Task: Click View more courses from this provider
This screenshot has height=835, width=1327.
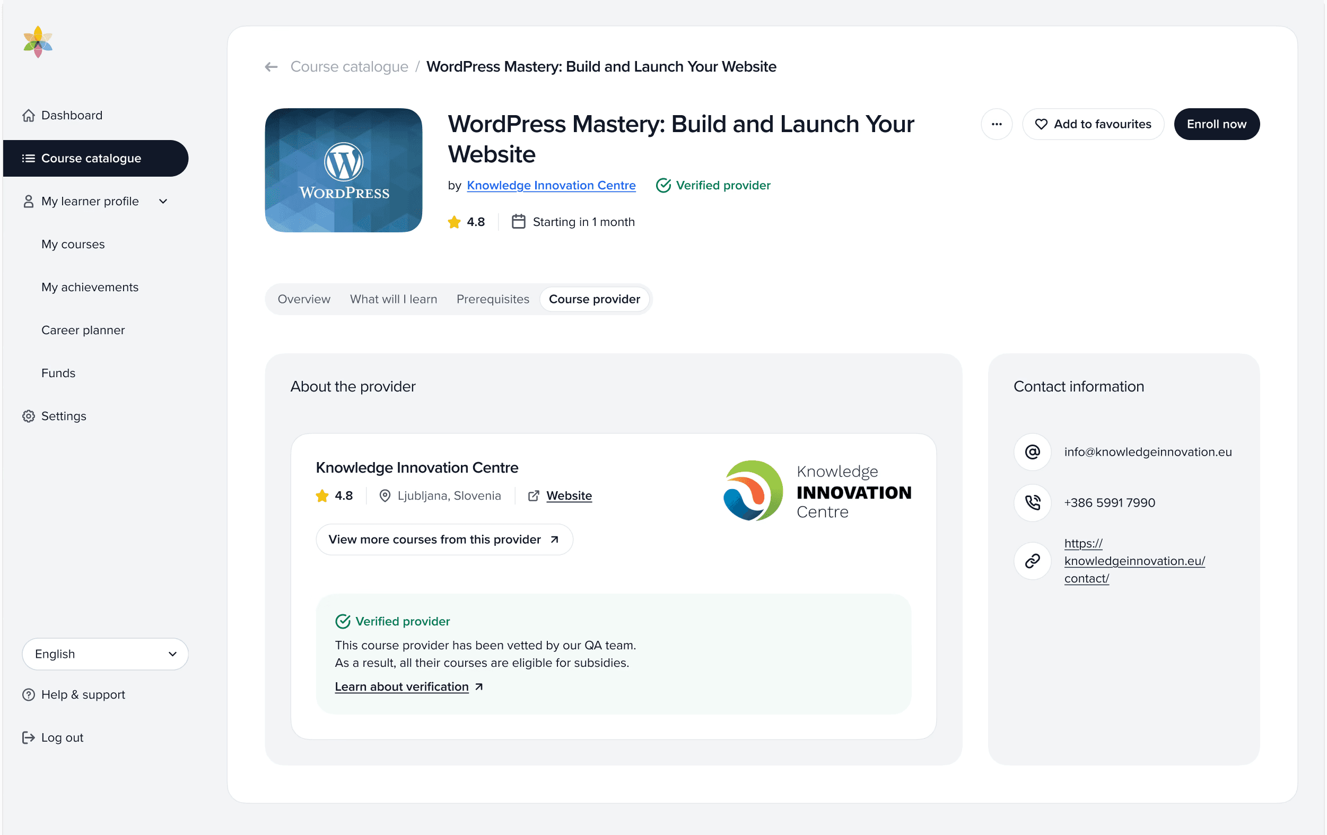Action: (443, 540)
